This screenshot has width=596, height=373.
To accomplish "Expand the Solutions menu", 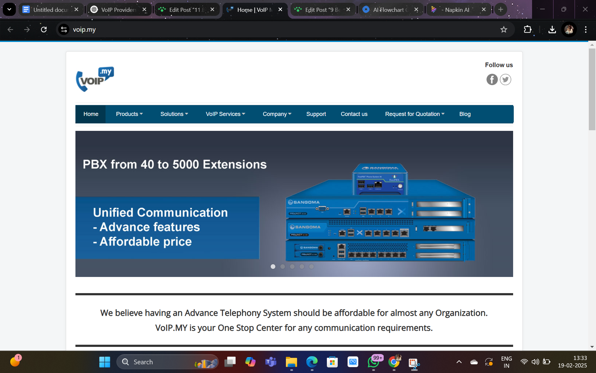I will [x=174, y=114].
